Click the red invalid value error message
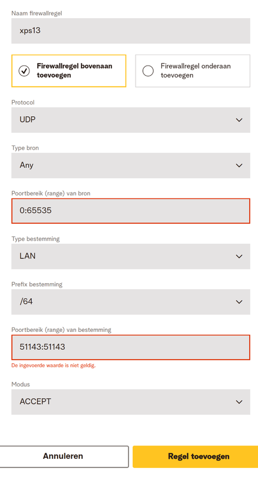Image resolution: width=258 pixels, height=481 pixels. (53, 366)
